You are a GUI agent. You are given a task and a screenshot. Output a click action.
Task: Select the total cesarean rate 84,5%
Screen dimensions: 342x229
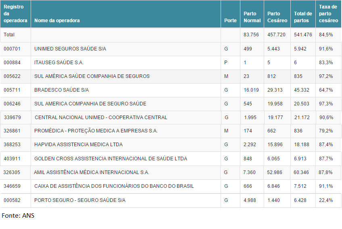coord(326,35)
